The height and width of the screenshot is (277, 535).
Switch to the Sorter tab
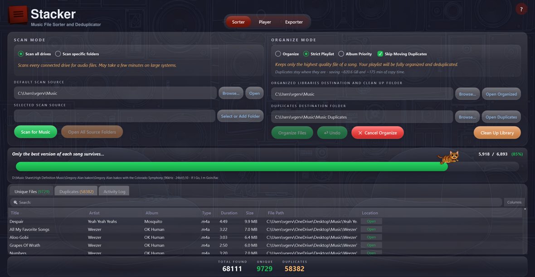[238, 22]
